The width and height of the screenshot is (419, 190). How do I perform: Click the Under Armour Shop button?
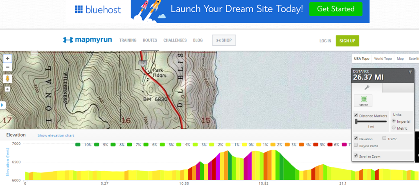pyautogui.click(x=224, y=40)
